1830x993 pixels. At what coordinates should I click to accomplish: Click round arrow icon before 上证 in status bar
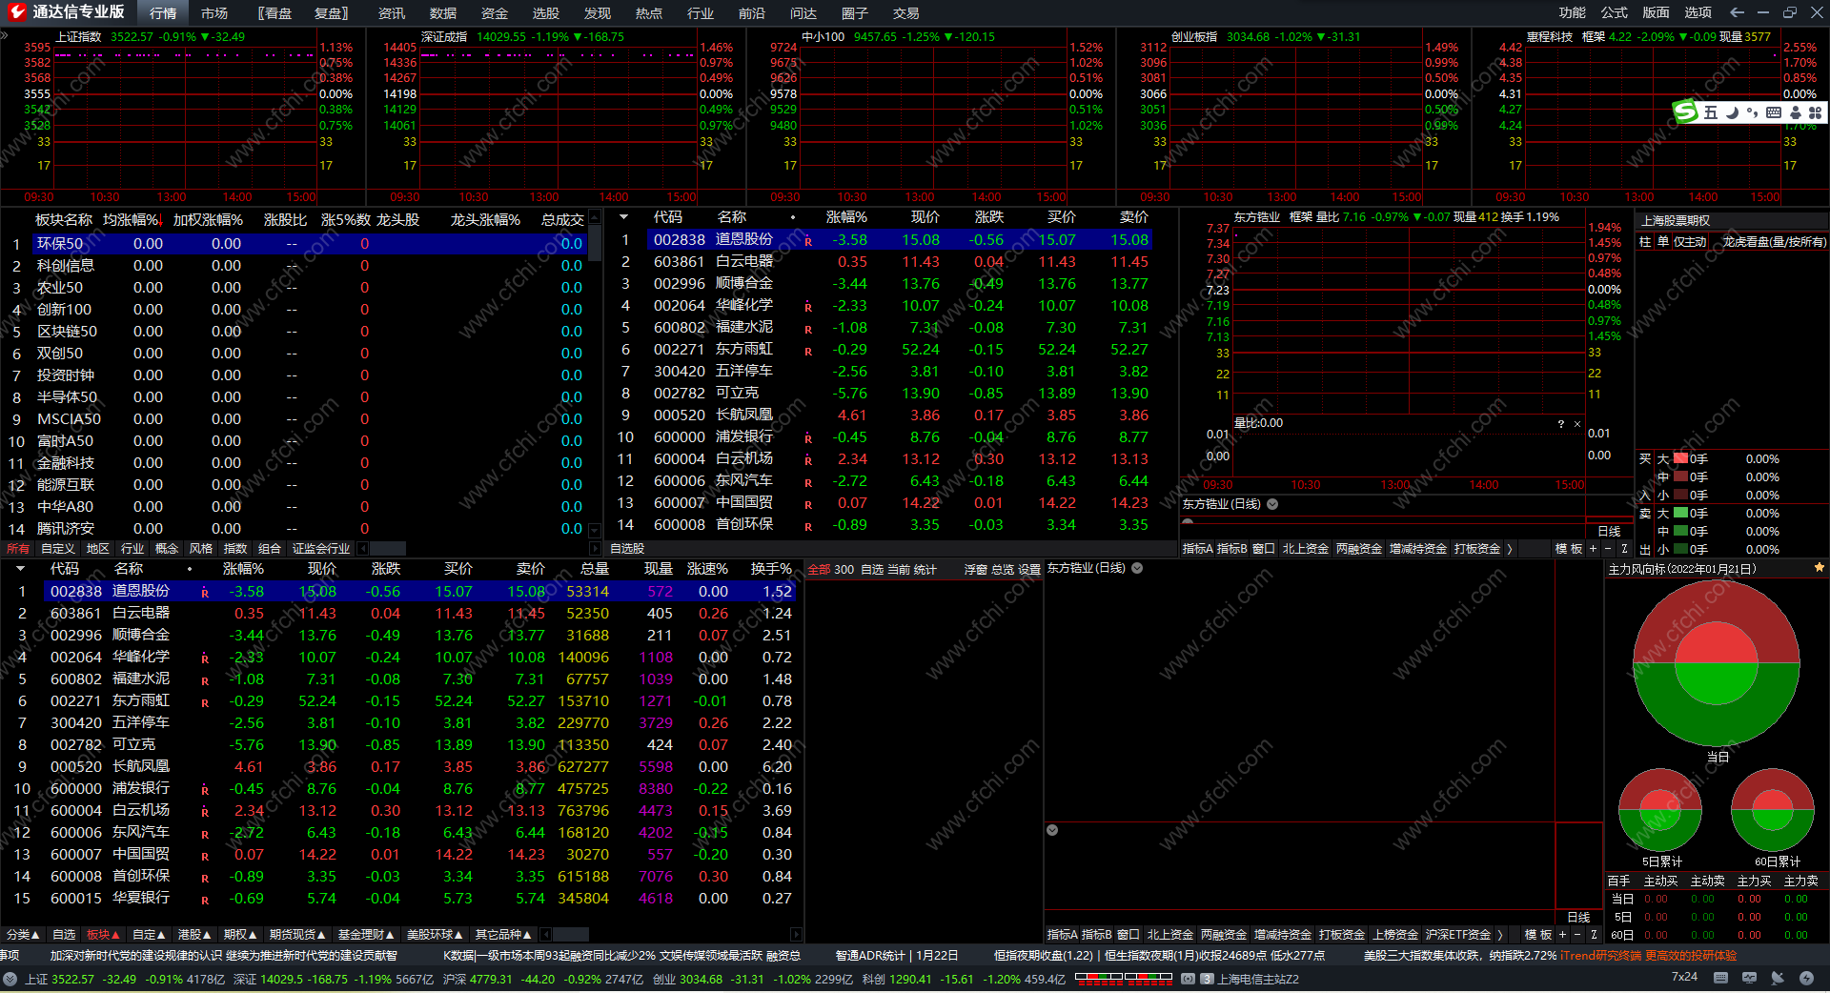pyautogui.click(x=10, y=979)
